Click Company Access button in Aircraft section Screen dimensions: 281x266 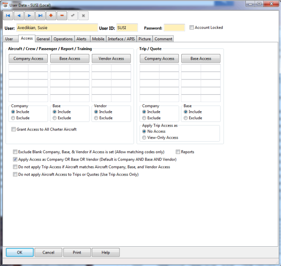(x=28, y=58)
